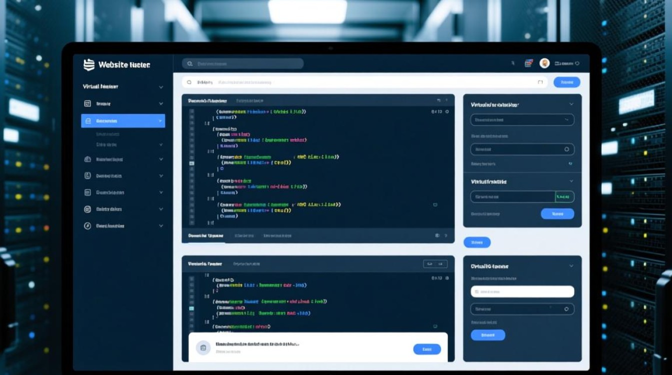The width and height of the screenshot is (672, 375).
Task: Click the small screen icon at lower right of the top code editor
Action: tap(434, 205)
